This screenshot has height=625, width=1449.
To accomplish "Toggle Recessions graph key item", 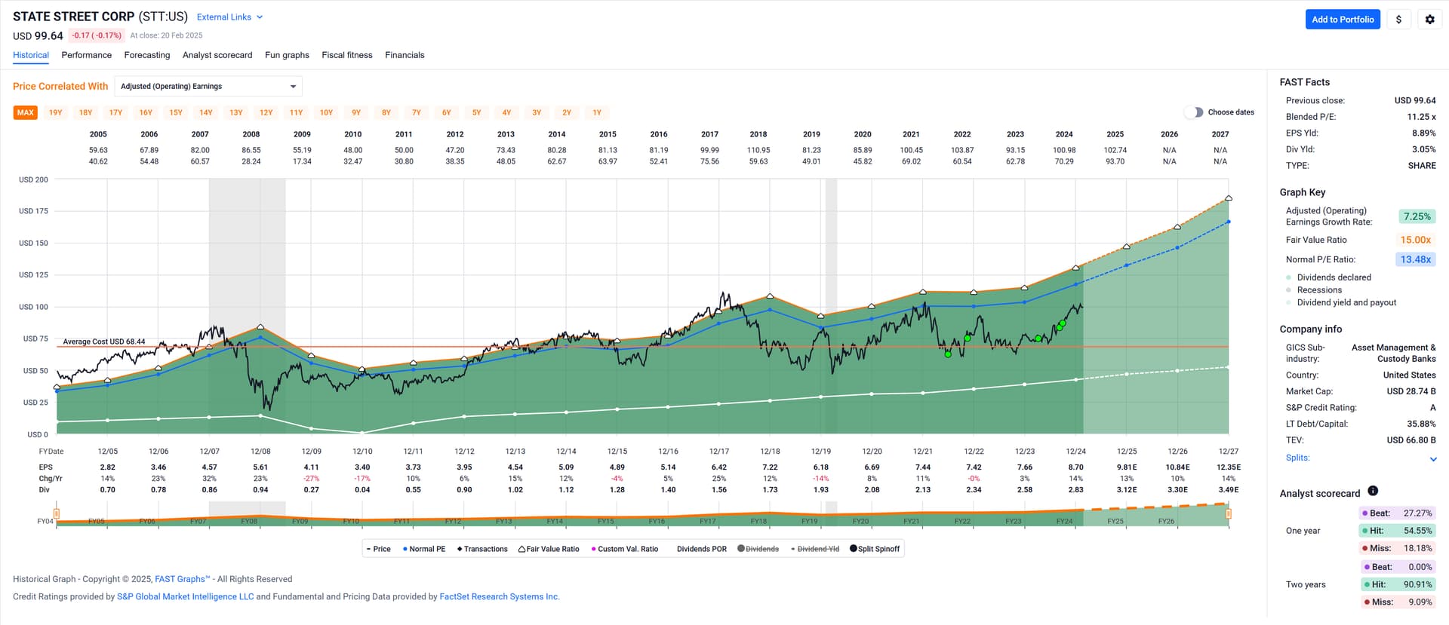I will coord(1314,290).
